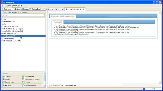Click the memory usage progress bar
Screen dimensions: 163x91
tap(152, 89)
